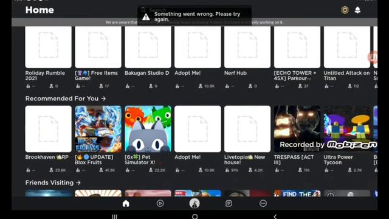389x219 pixels.
Task: Click 'Ultra Power Tycoon' title text
Action: point(338,159)
